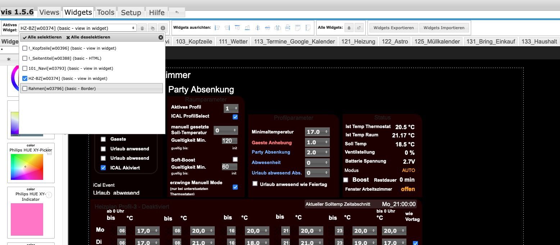The height and width of the screenshot is (245, 560).
Task: Open the Minimaltemperatur value dropdown
Action: point(317,132)
